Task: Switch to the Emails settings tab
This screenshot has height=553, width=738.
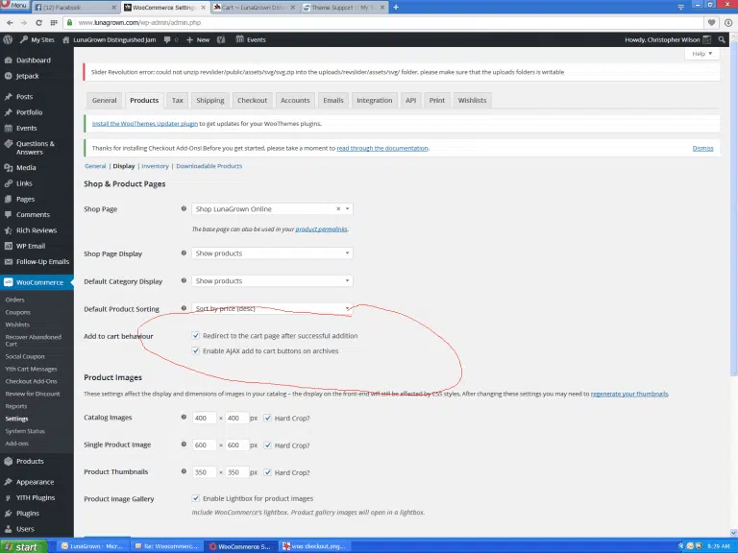Action: pyautogui.click(x=333, y=100)
